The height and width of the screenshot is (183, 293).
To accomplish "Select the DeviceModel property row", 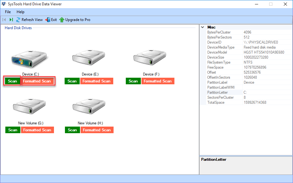I will point(249,52).
